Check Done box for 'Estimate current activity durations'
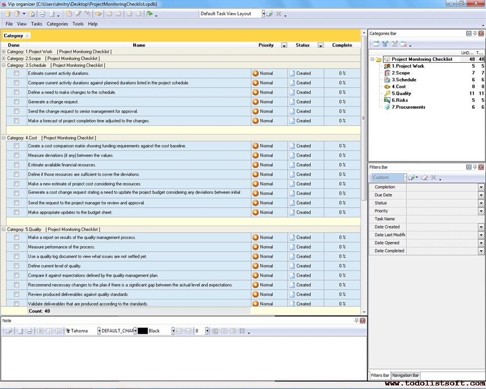 (17, 73)
